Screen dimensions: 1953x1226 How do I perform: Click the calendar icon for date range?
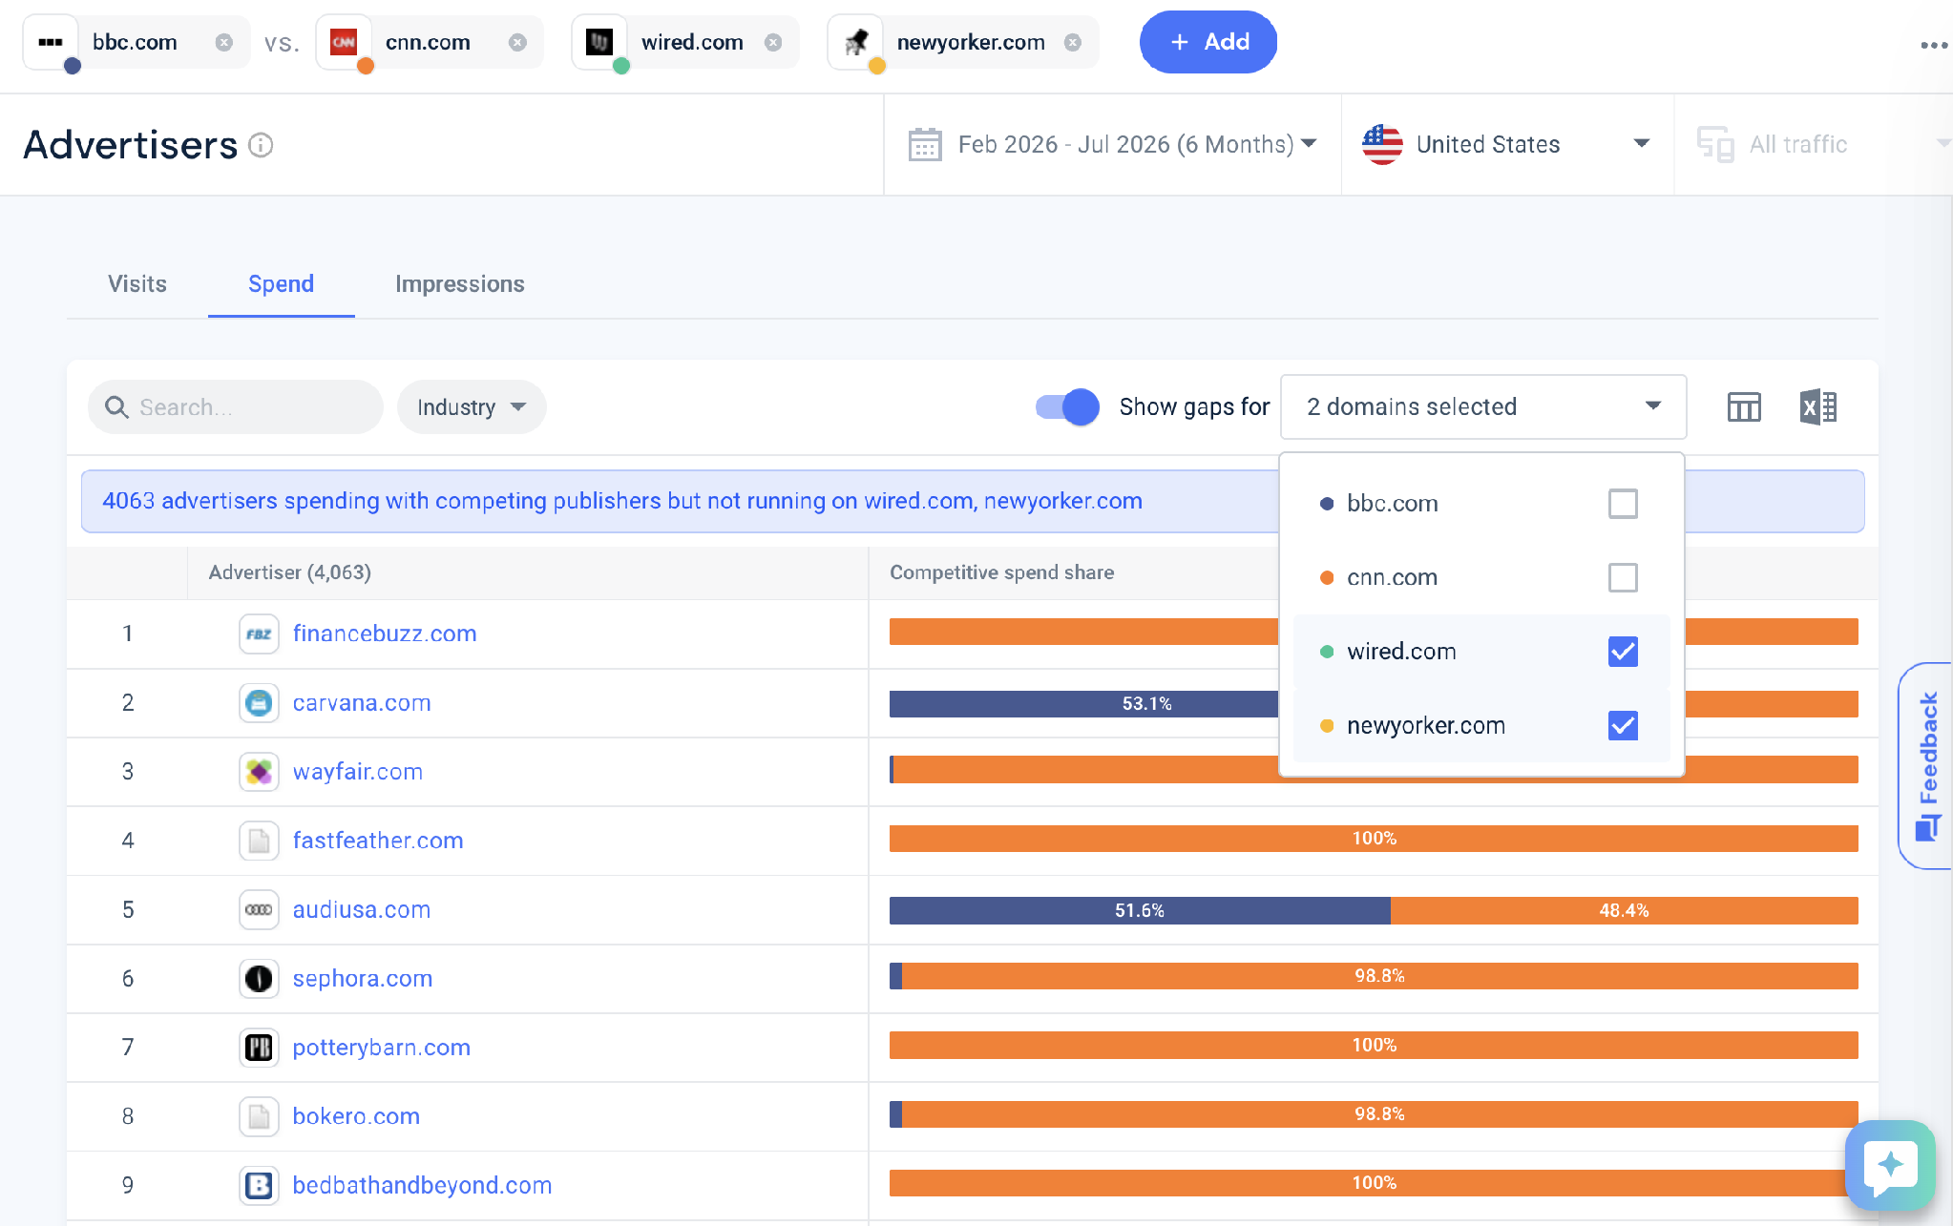pos(925,144)
